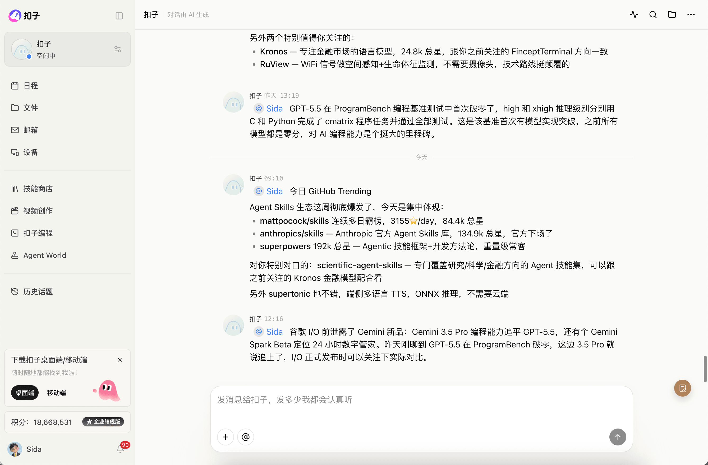
Task: Open settings sliders icon on 扣子 card
Action: pyautogui.click(x=117, y=49)
